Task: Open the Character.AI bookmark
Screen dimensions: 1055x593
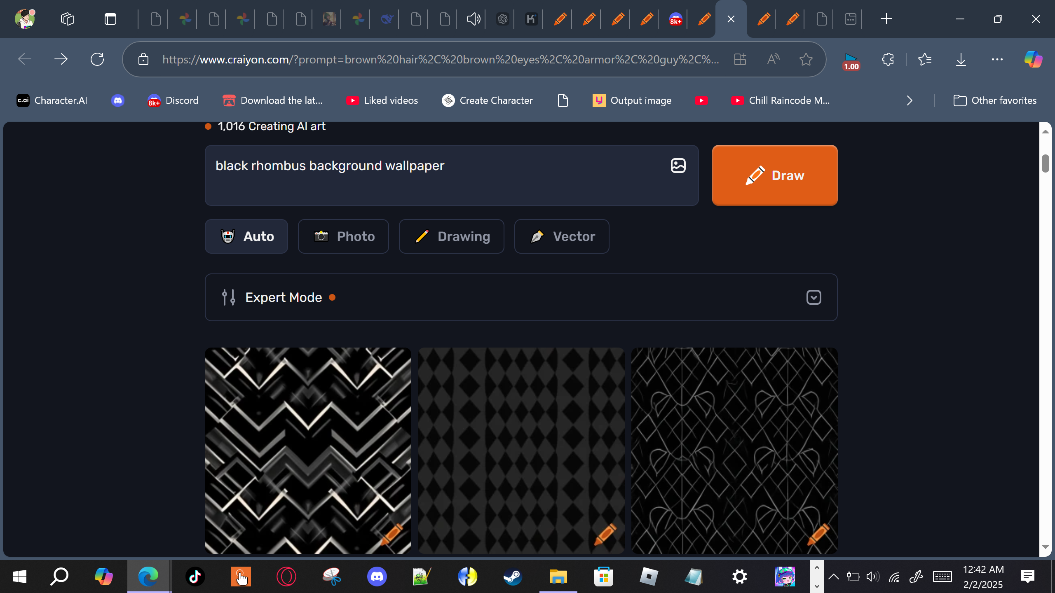Action: (52, 100)
